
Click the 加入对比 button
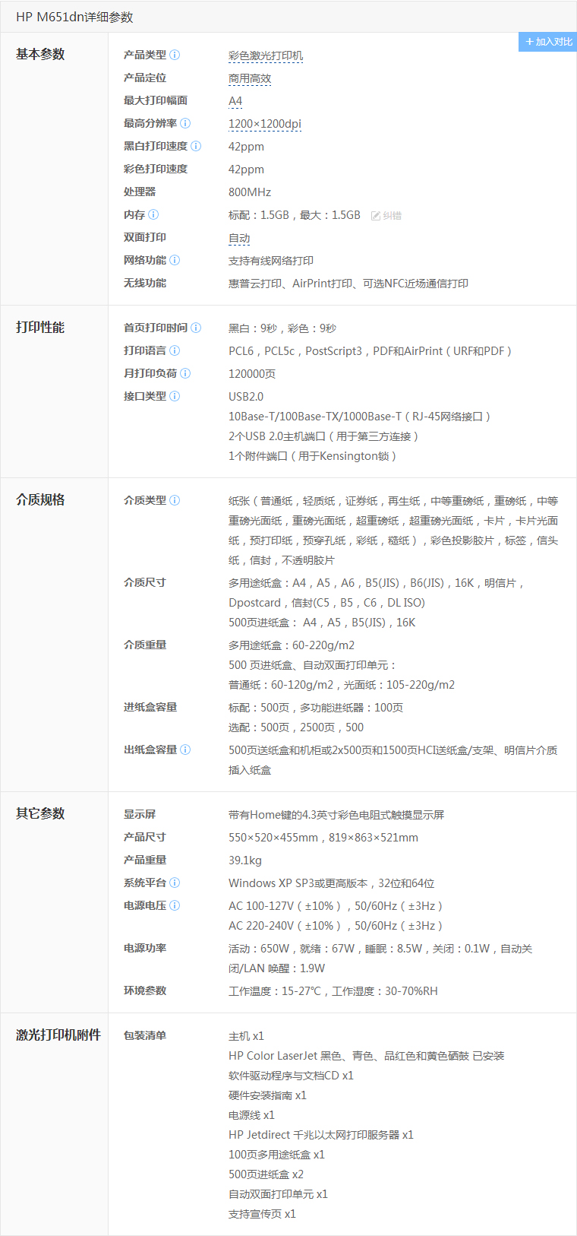[547, 42]
